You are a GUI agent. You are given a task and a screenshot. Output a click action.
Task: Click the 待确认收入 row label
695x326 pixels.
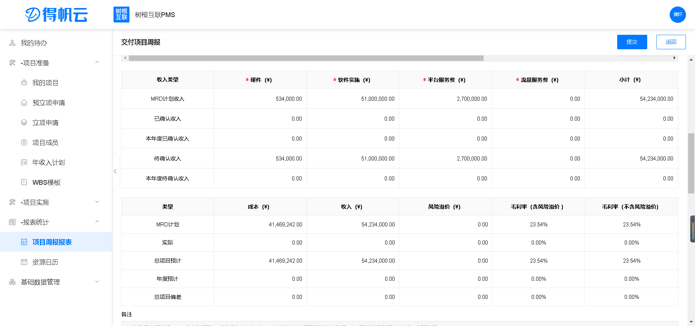click(168, 159)
